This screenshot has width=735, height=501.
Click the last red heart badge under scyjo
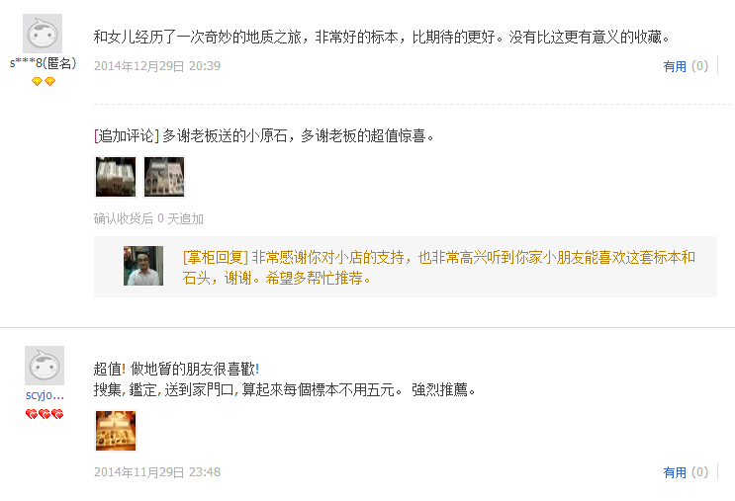click(57, 414)
